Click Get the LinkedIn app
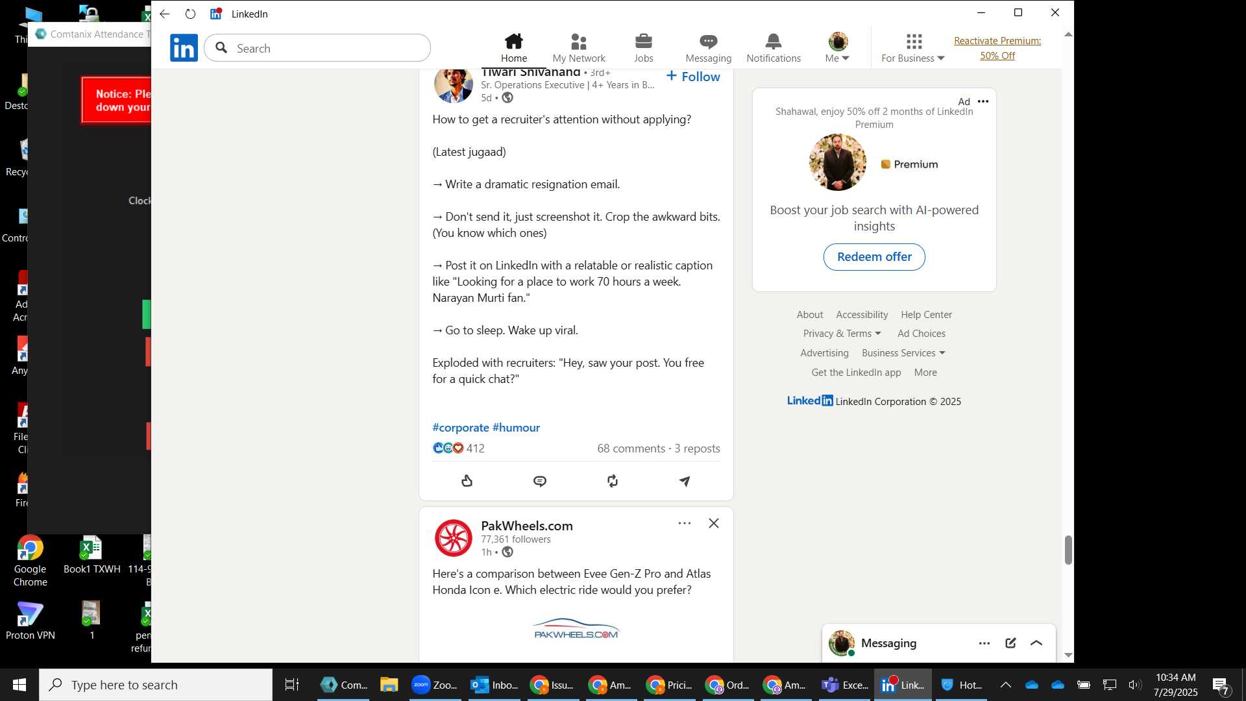This screenshot has width=1246, height=701. 856,373
